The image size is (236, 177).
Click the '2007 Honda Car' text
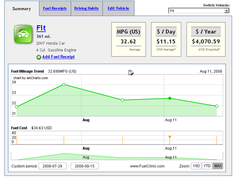click(x=50, y=43)
